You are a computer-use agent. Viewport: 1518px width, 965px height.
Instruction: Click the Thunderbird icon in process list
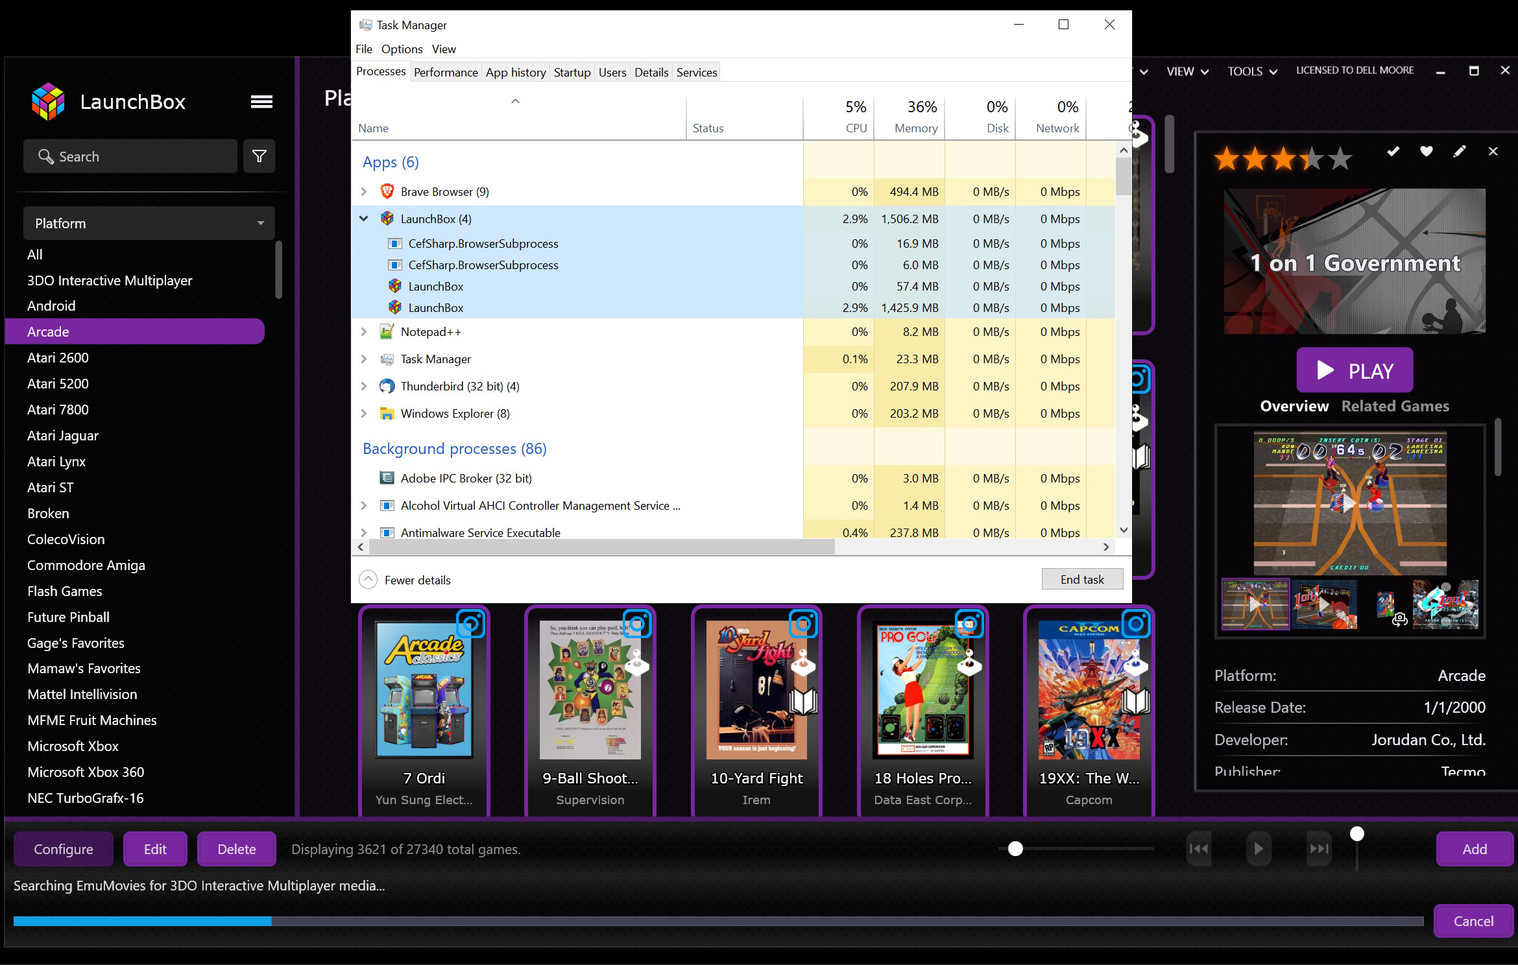pyautogui.click(x=387, y=386)
